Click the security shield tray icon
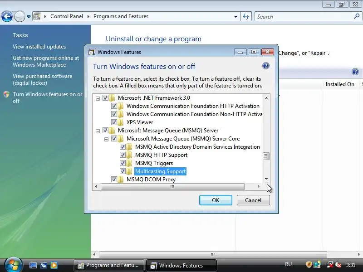 [309, 264]
